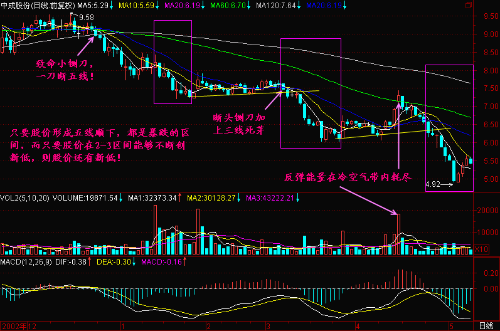Select month 3 marker on time axis

(268, 326)
